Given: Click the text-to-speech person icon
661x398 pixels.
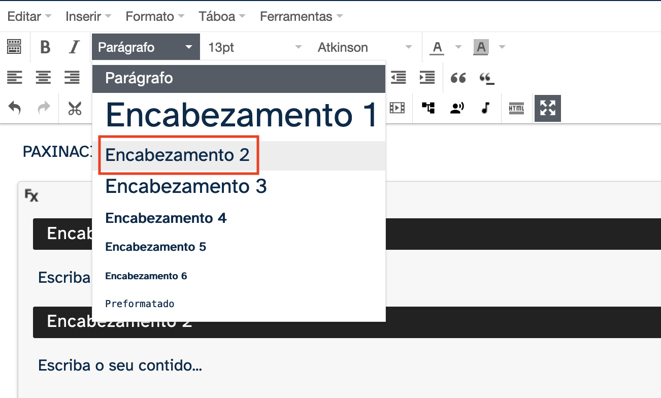Looking at the screenshot, I should coord(456,108).
